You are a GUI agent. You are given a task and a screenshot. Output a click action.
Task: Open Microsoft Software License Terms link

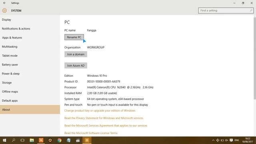pos(91,133)
